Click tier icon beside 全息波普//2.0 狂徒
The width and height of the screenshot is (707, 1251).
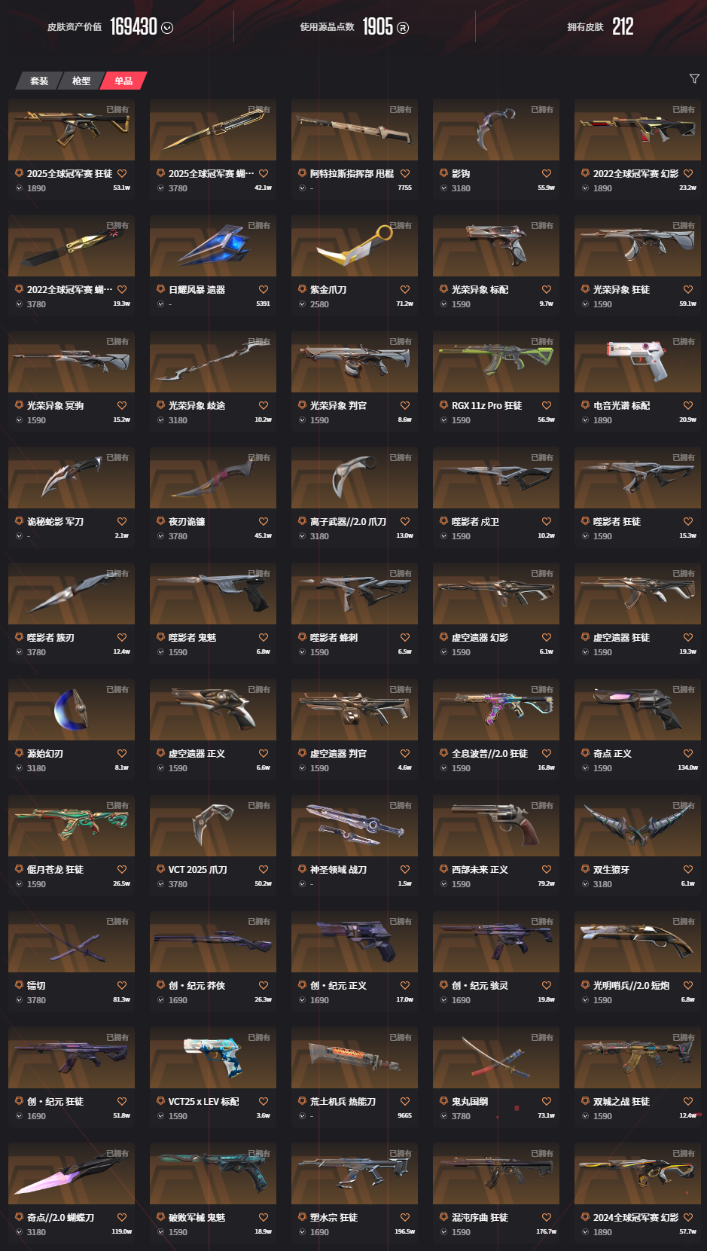tap(443, 753)
